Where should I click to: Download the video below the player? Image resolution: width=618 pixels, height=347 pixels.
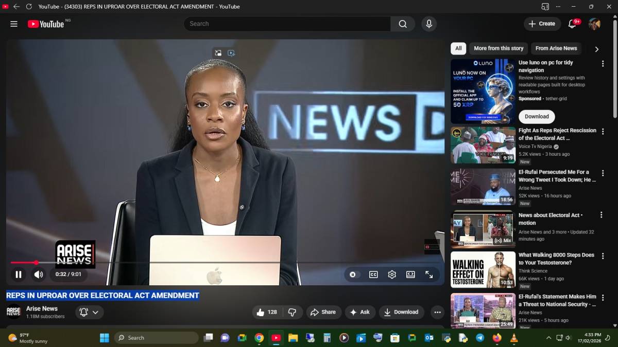[402, 312]
